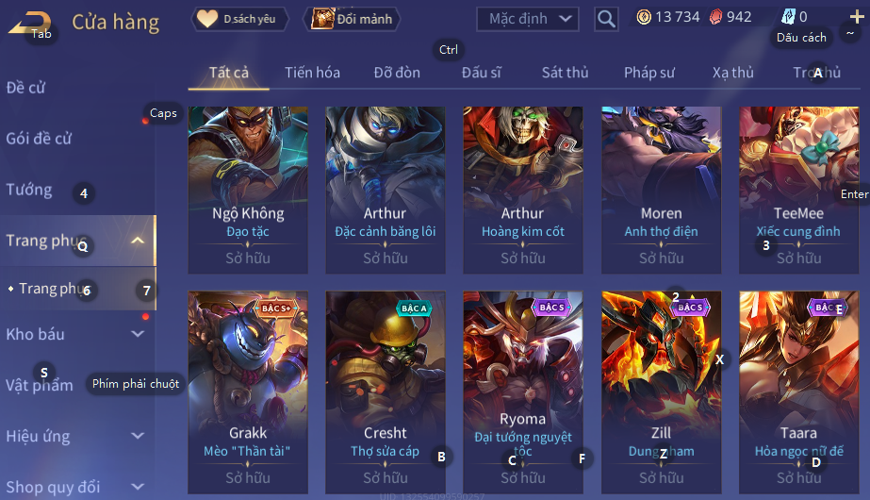Image resolution: width=870 pixels, height=500 pixels.
Task: Switch to the Tiến hóa tab
Action: (312, 73)
